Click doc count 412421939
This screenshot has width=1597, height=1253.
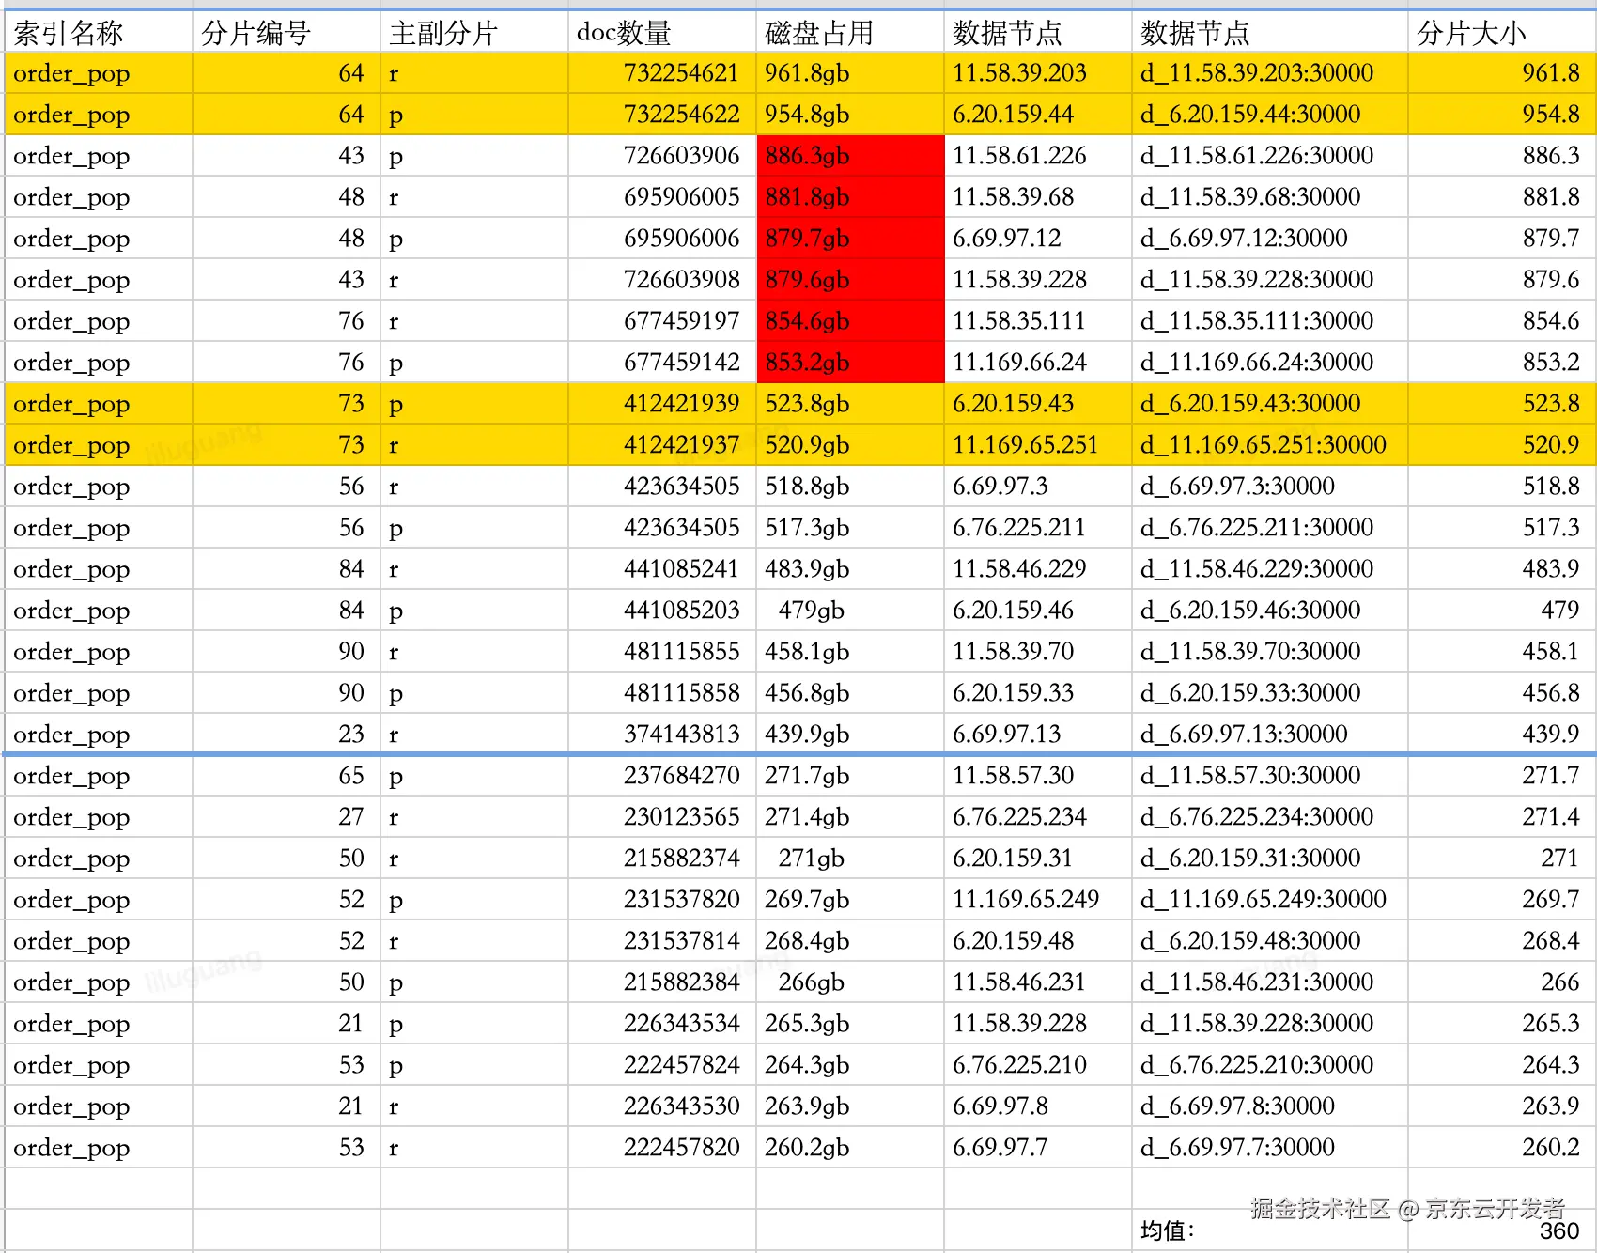tap(662, 404)
